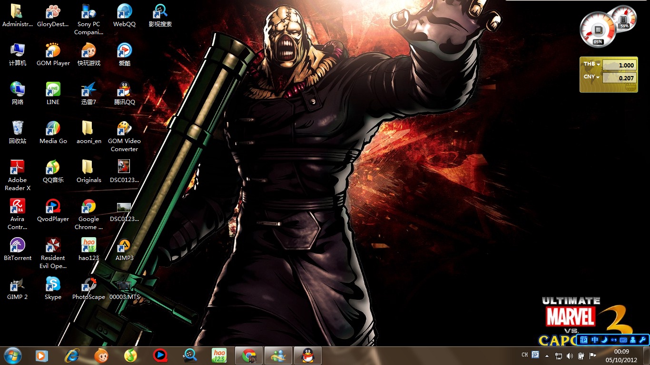Viewport: 650px width, 365px height.
Task: Select the hao123 desktop shortcut
Action: tap(89, 250)
